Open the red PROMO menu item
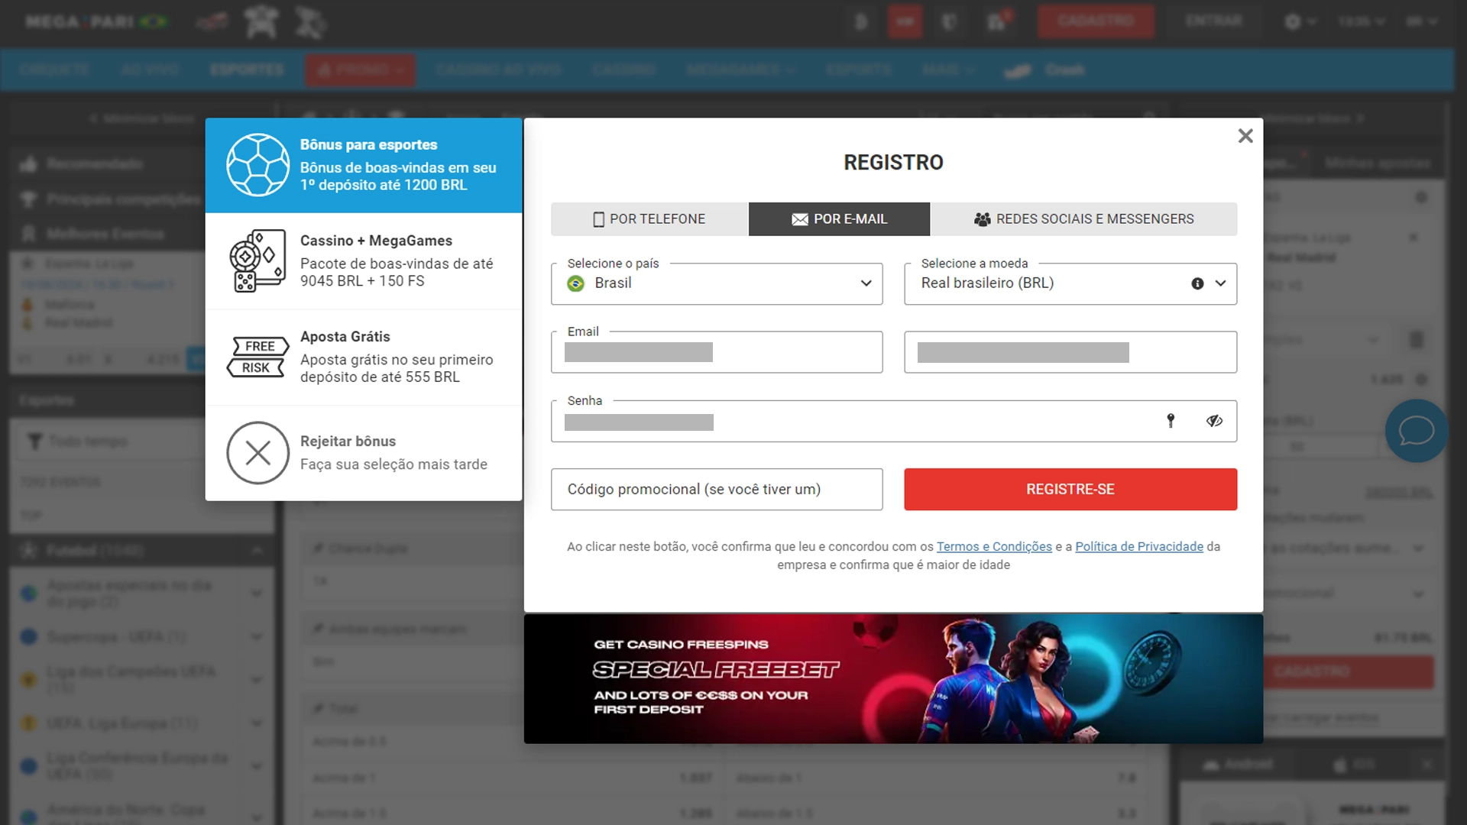 pos(361,70)
